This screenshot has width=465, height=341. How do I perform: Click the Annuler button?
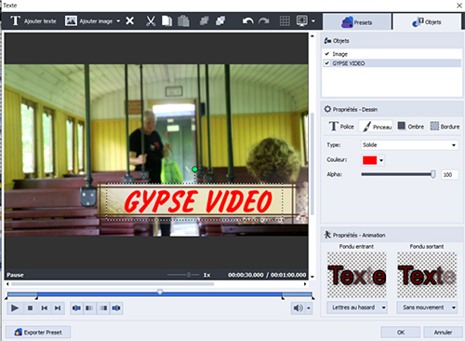tap(443, 333)
